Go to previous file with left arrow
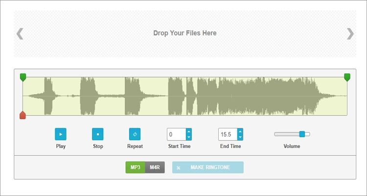This screenshot has height=196, width=367. (20, 33)
